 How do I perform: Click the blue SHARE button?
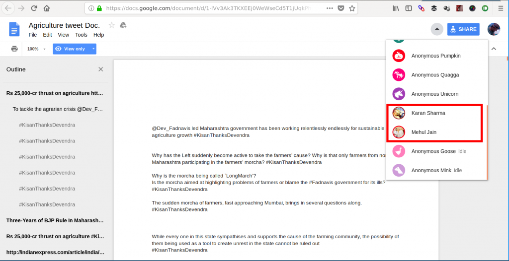[463, 29]
